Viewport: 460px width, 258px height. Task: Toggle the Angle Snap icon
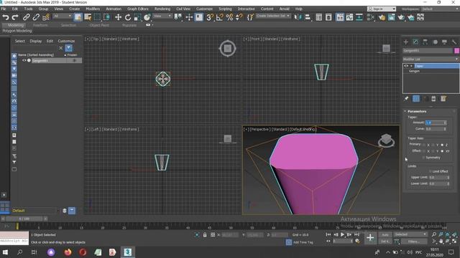pyautogui.click(x=219, y=17)
